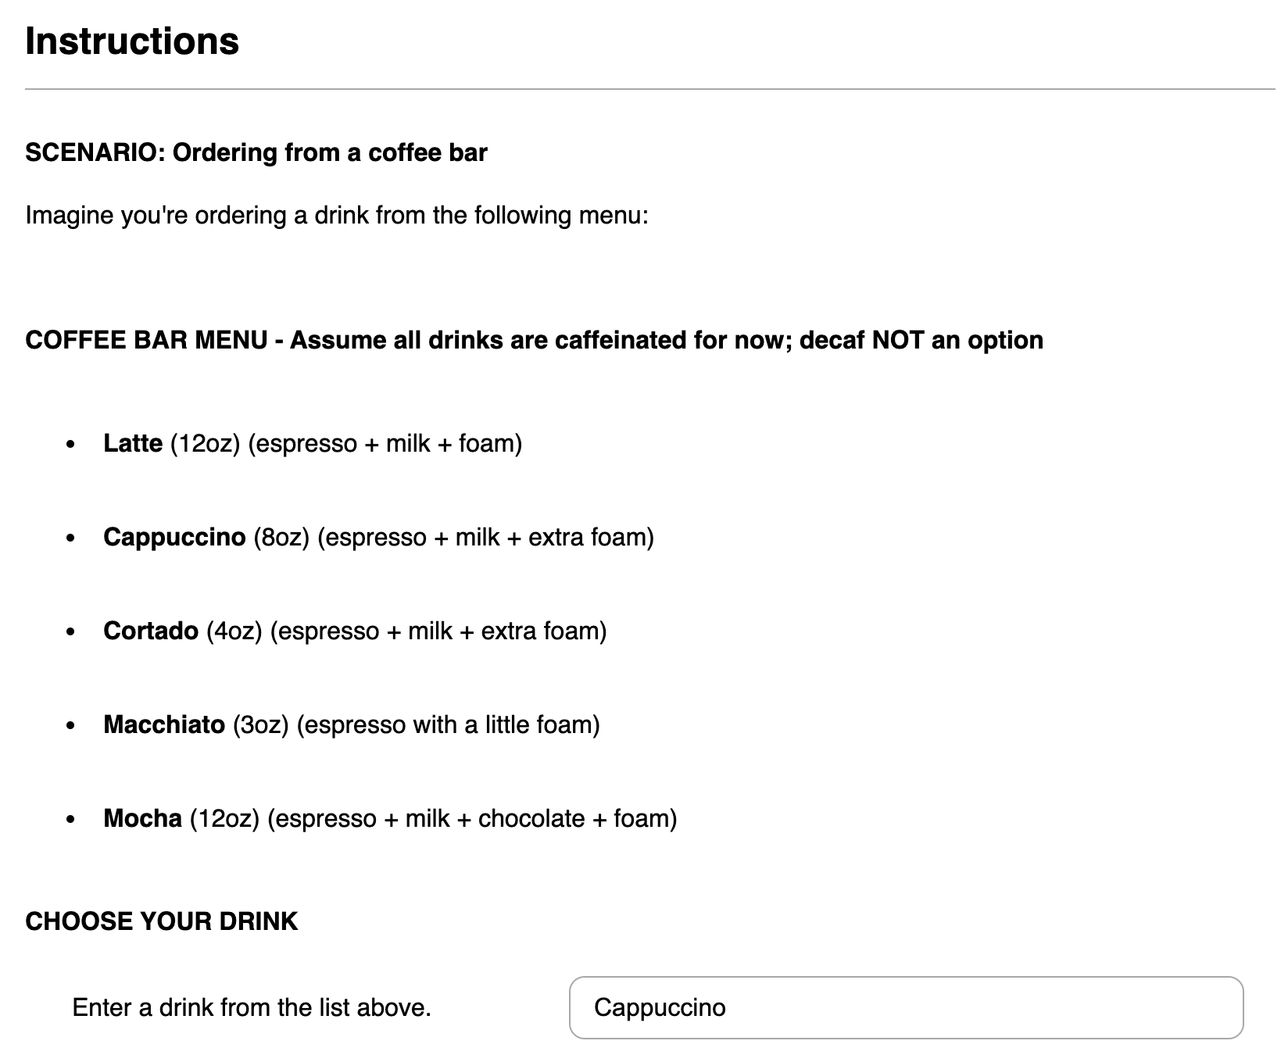Click the Latte ingredients '(espresso + milk + foam)'
This screenshot has width=1288, height=1055.
pos(385,443)
